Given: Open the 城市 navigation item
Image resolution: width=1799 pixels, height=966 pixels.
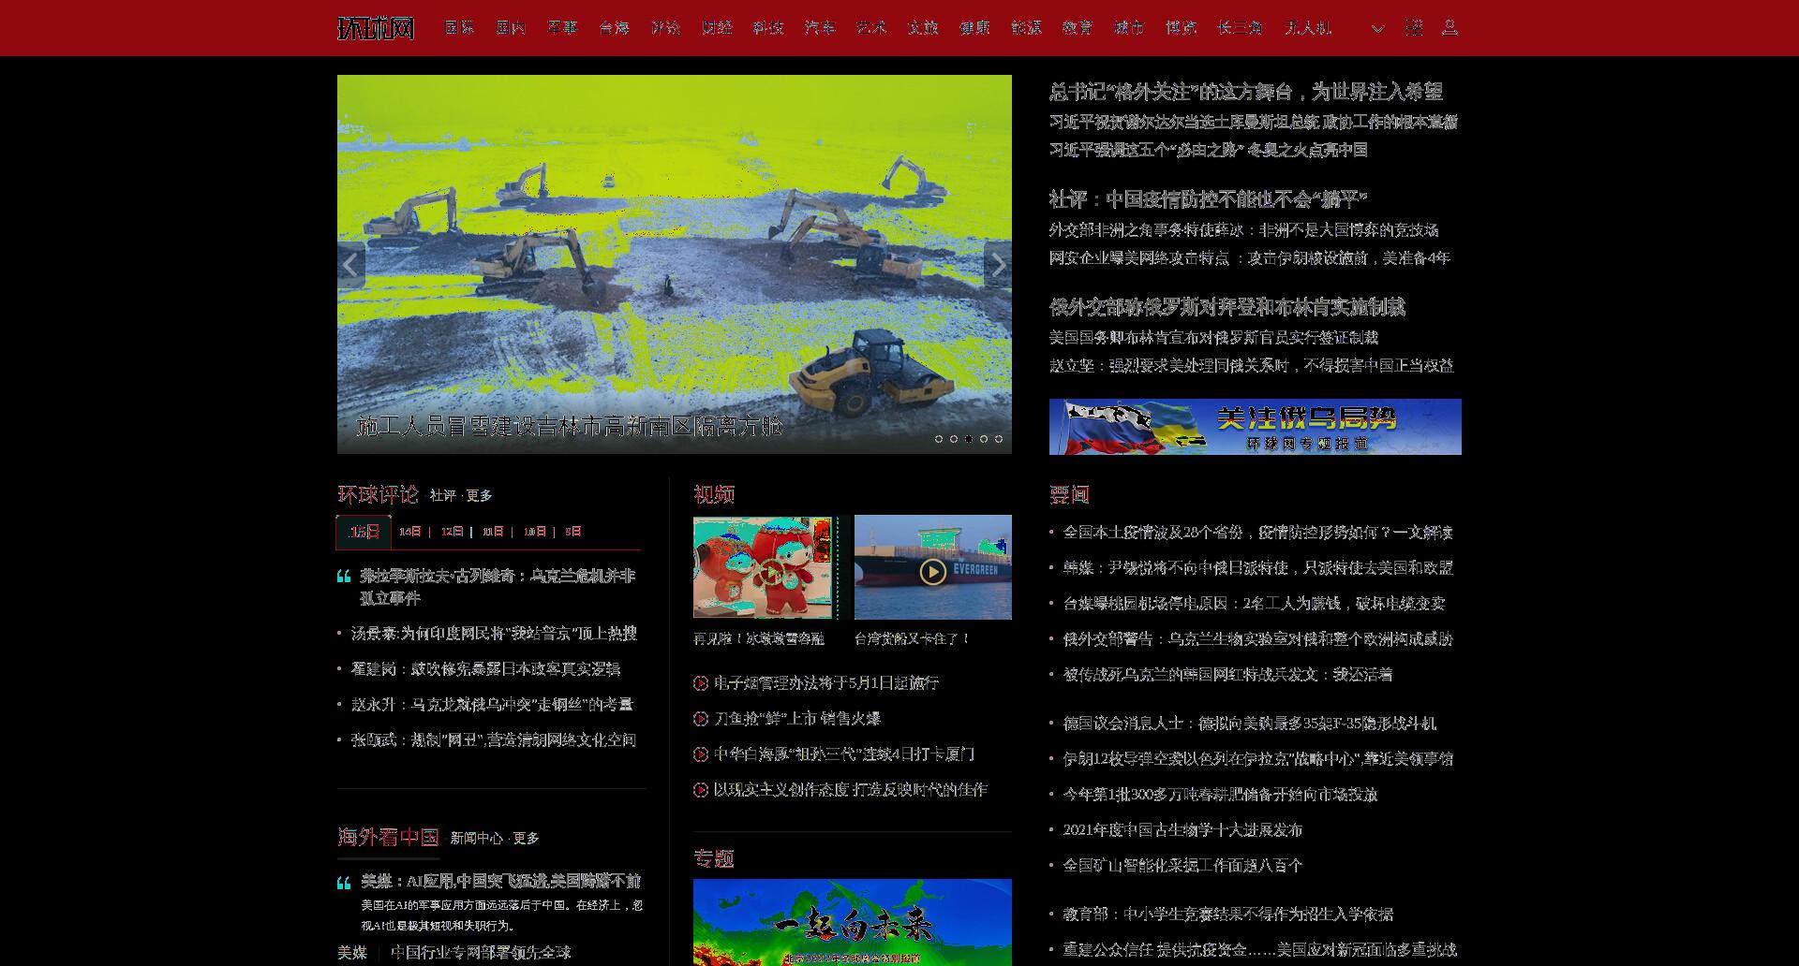Looking at the screenshot, I should pyautogui.click(x=1129, y=28).
